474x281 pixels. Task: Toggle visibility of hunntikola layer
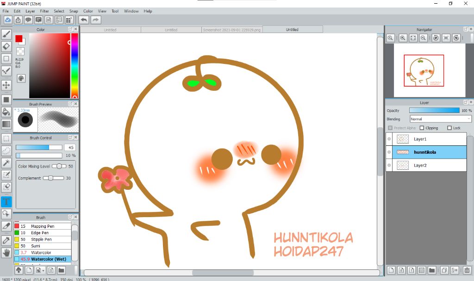389,152
